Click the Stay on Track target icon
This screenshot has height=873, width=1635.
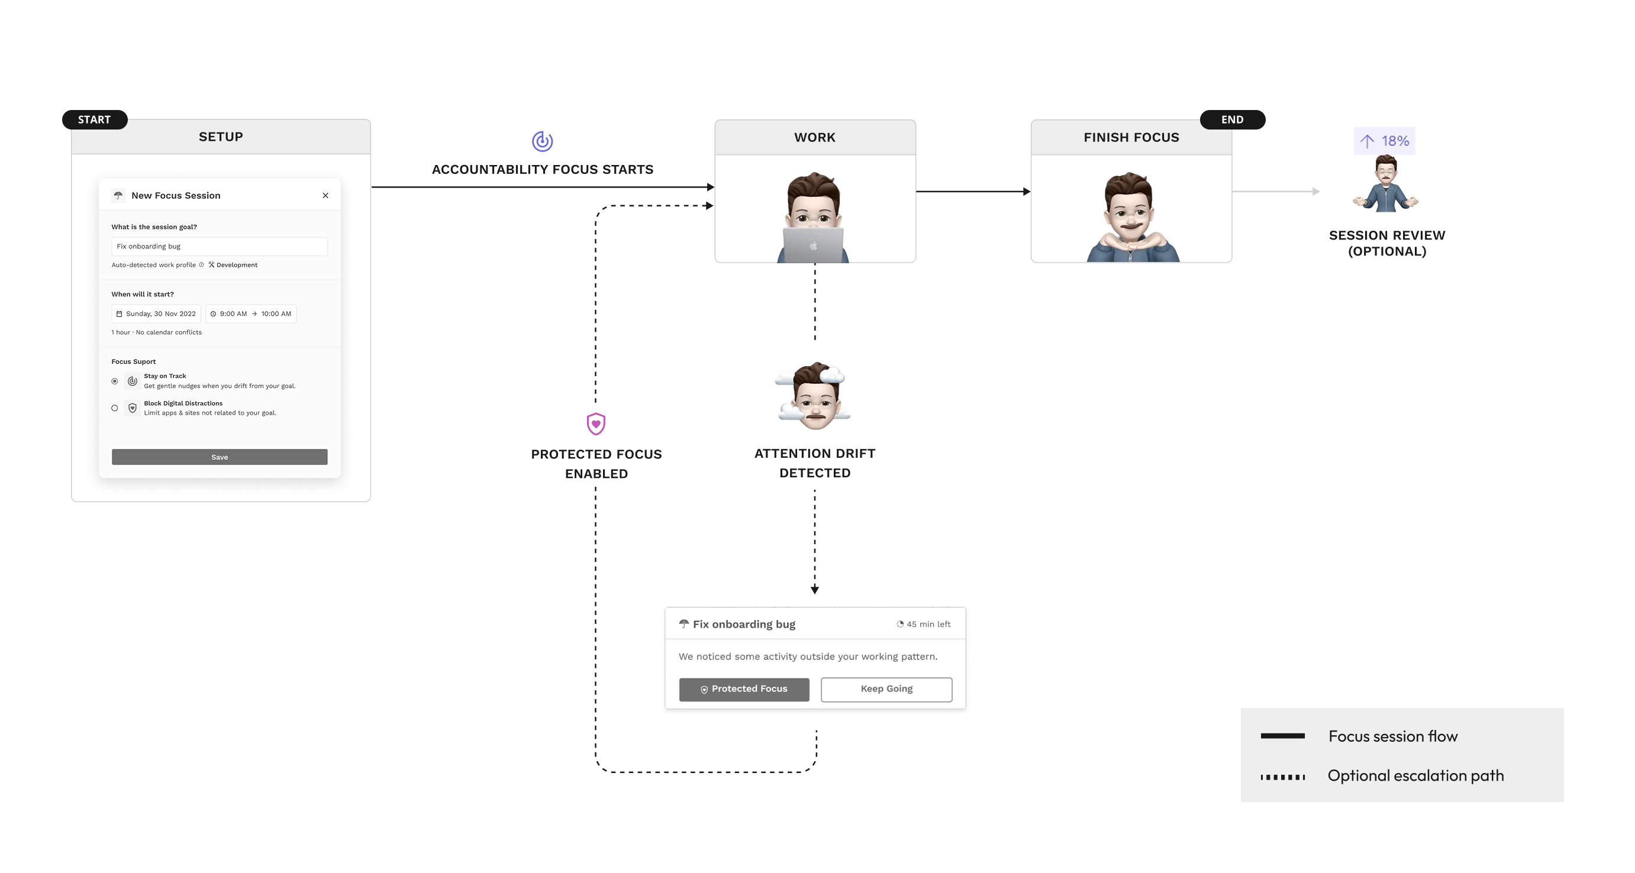[x=132, y=381]
